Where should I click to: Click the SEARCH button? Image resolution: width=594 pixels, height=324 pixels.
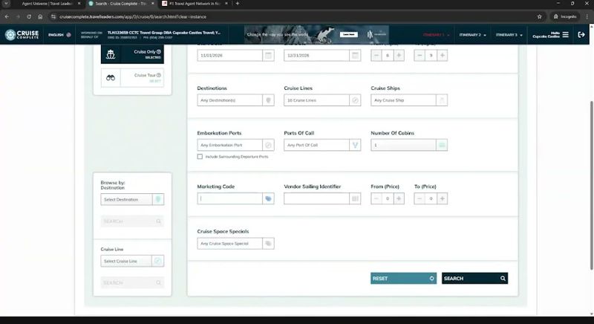474,278
